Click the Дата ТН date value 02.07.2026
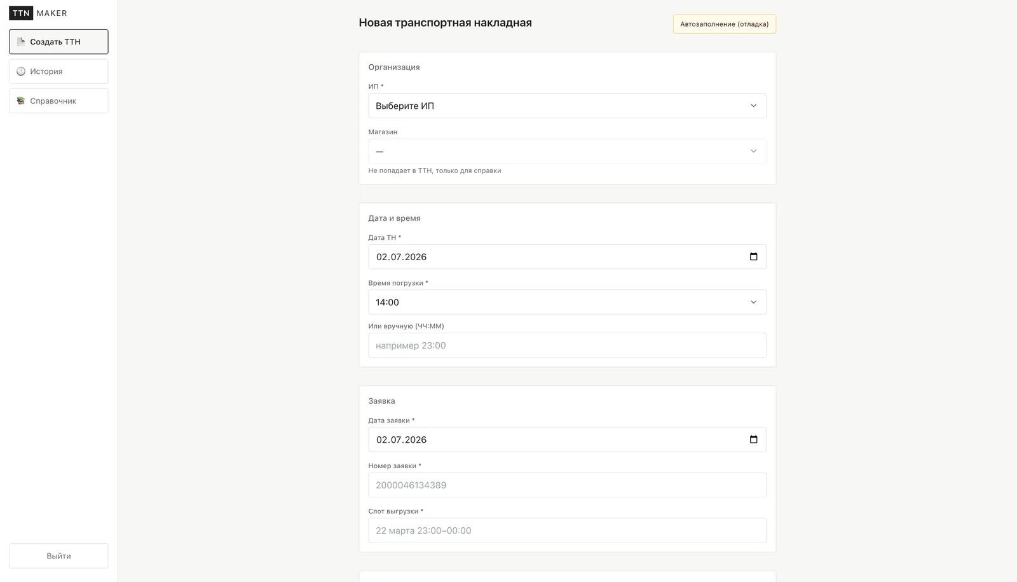Screen dimensions: 1017x582 [x=401, y=257]
